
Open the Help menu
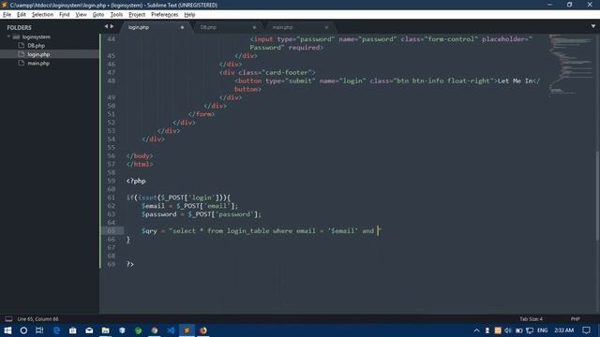tap(189, 15)
